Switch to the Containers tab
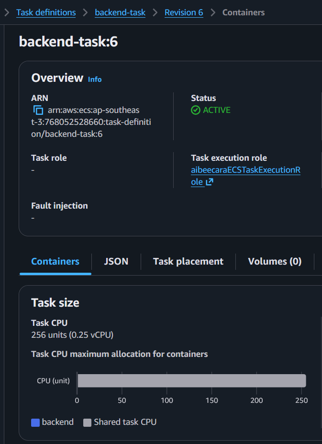Viewport: 322px width, 444px height. [x=55, y=261]
